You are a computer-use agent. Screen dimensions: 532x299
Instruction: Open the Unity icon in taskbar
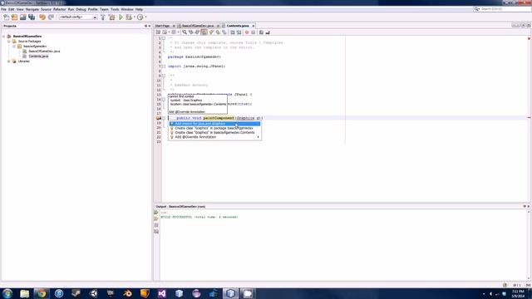pos(93,293)
